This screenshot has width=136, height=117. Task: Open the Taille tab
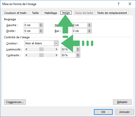click(35, 13)
